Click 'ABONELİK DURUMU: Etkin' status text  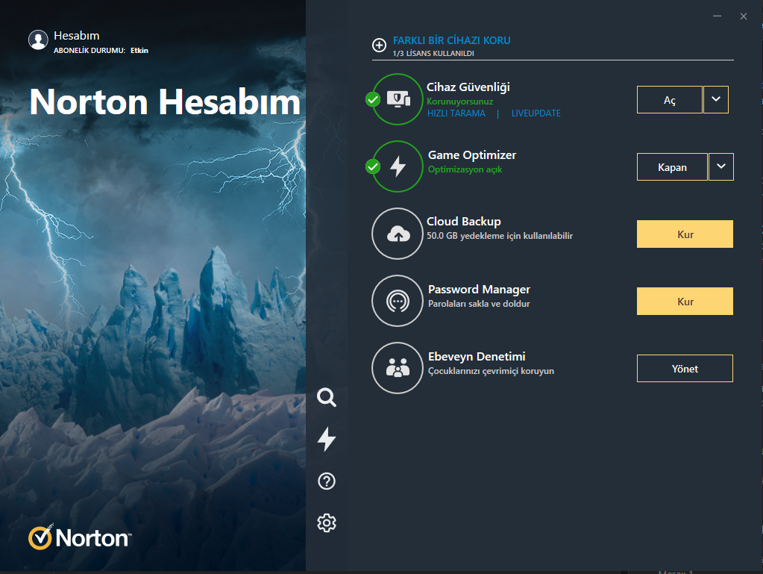(101, 51)
